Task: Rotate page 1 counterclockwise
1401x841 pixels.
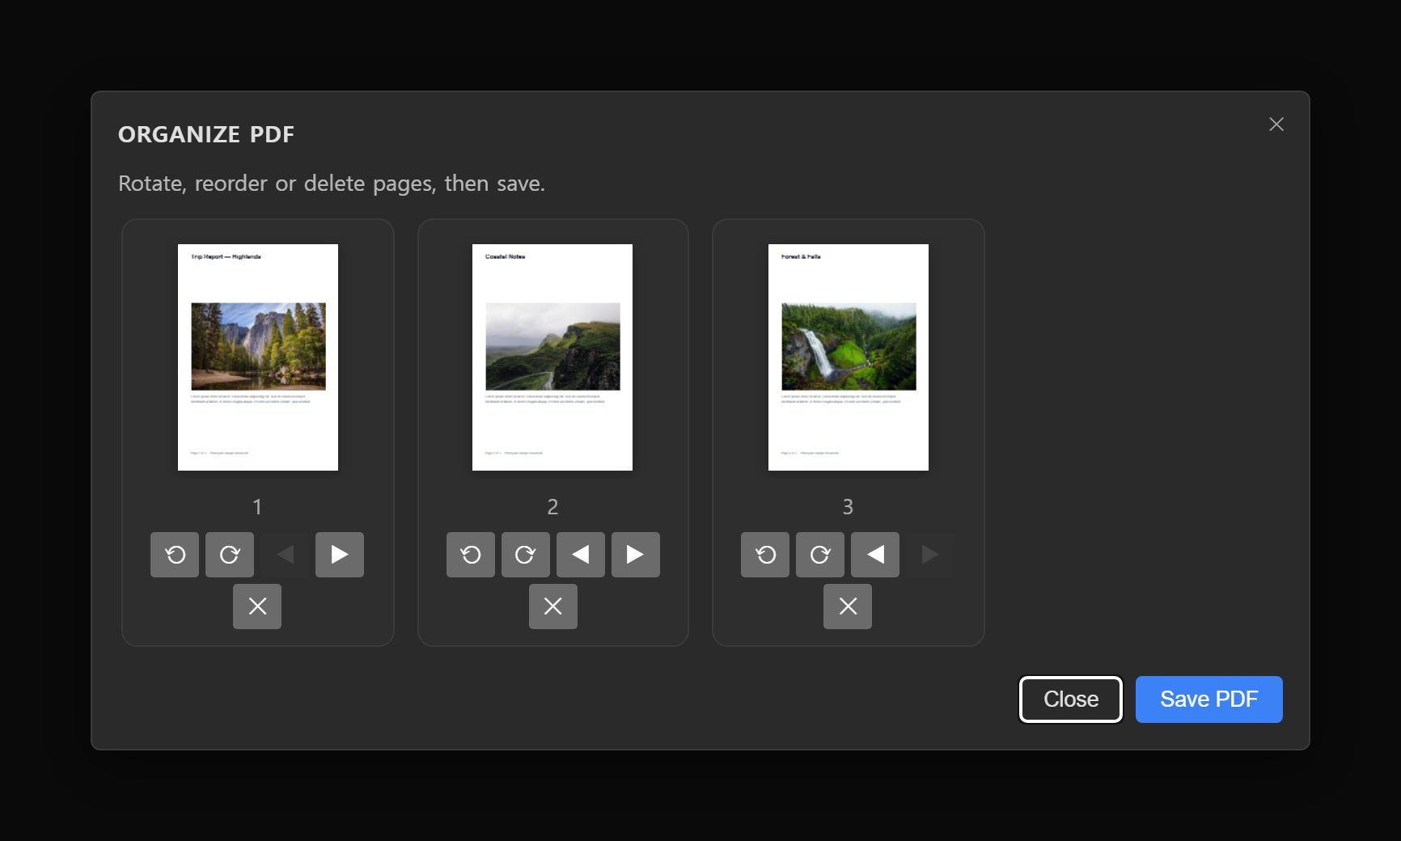Action: point(175,555)
